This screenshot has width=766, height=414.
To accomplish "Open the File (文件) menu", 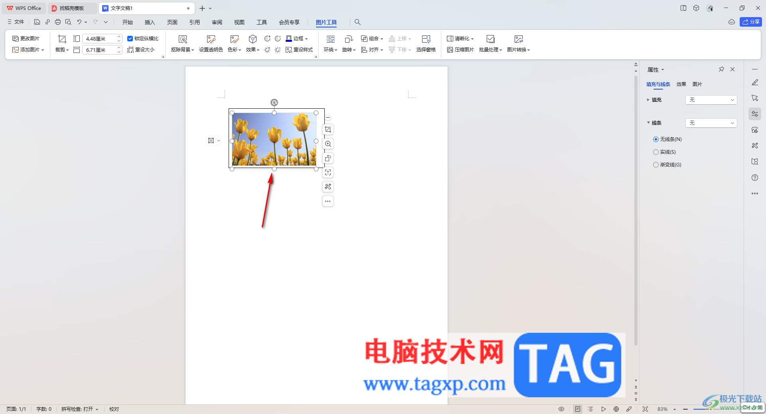I will pyautogui.click(x=16, y=22).
